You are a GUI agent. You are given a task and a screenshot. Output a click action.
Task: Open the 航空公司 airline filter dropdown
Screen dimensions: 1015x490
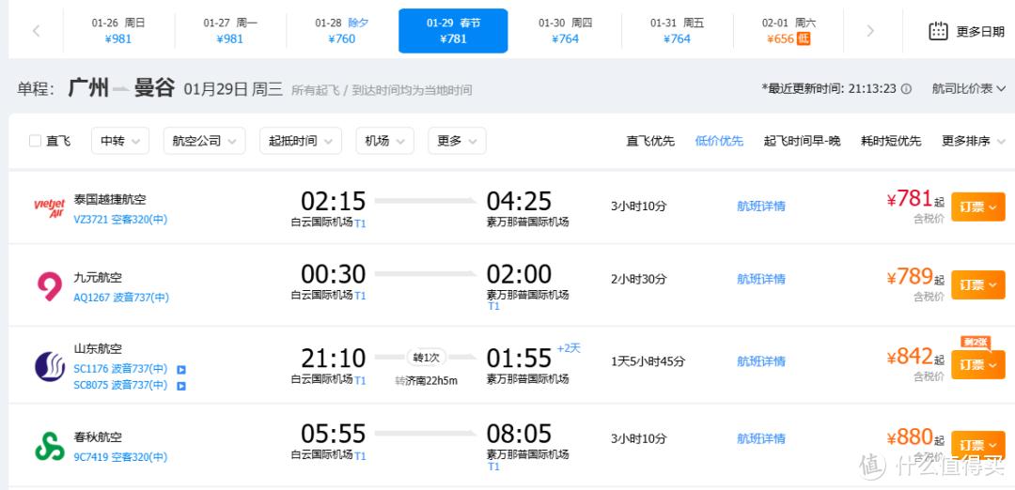click(203, 141)
